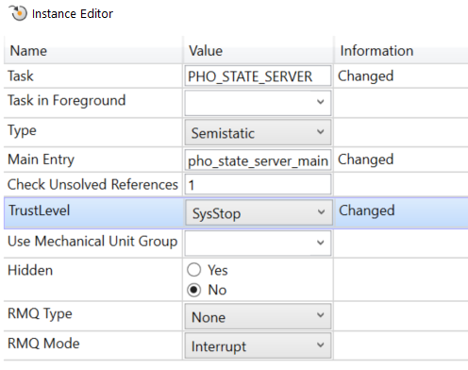Select the Yes radio button for Hidden

(x=193, y=270)
